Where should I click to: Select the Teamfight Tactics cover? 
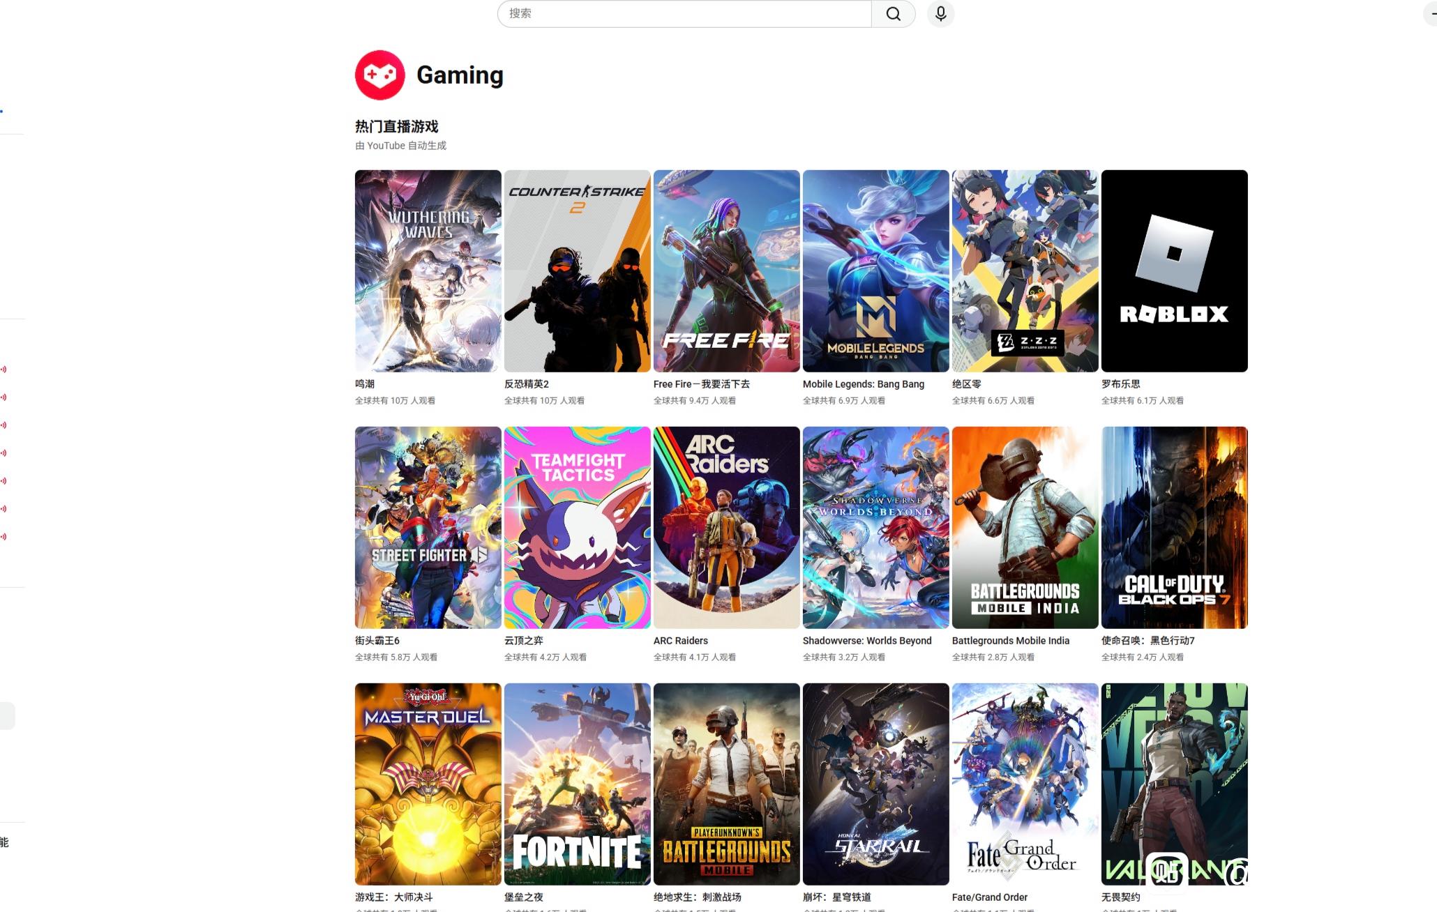(577, 527)
